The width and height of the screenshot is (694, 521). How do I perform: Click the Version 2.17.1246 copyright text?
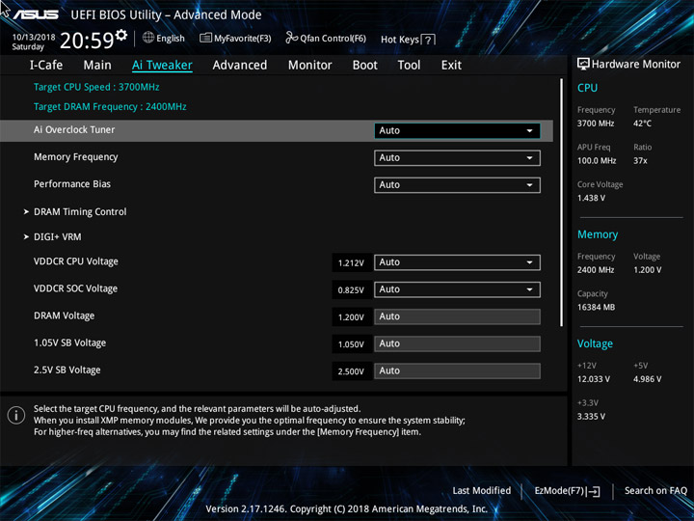click(x=347, y=509)
